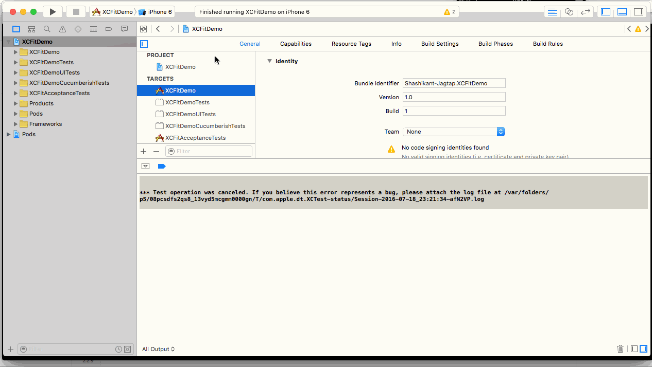Switch to the Resource Tags tab
Image resolution: width=652 pixels, height=367 pixels.
click(x=351, y=44)
